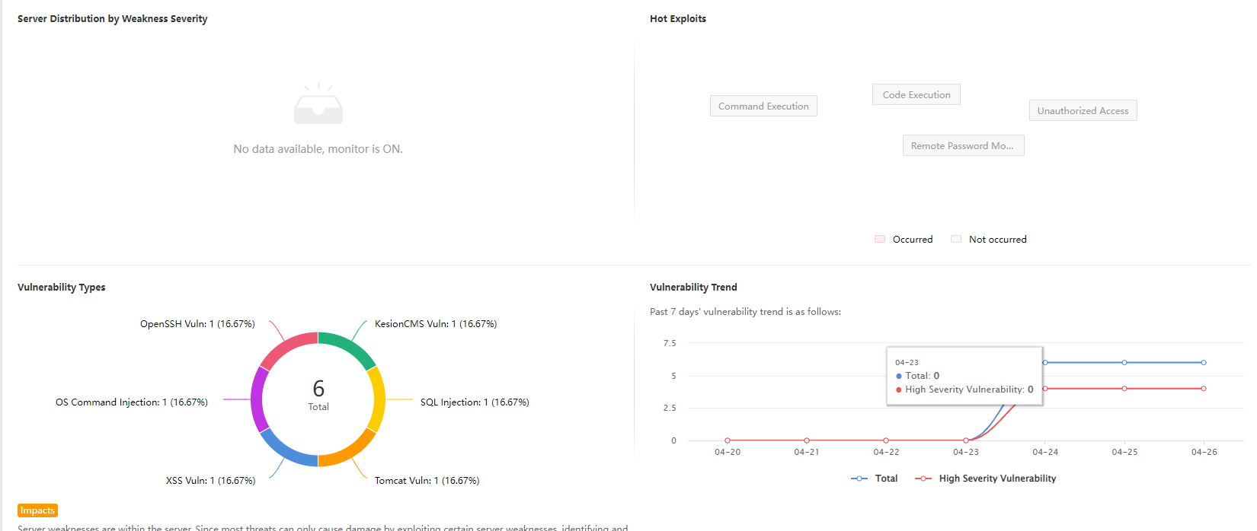Click the purple OS Command Injection segment
Screen dimensions: 1257x531
click(259, 399)
